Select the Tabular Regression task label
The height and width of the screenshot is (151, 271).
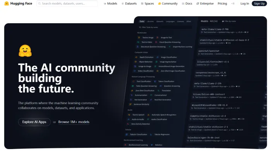click(x=162, y=134)
